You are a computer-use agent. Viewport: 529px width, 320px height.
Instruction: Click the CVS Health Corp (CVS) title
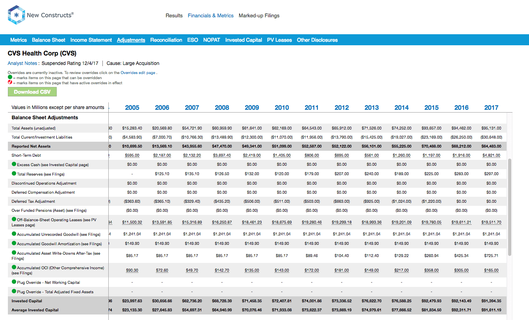(x=42, y=53)
